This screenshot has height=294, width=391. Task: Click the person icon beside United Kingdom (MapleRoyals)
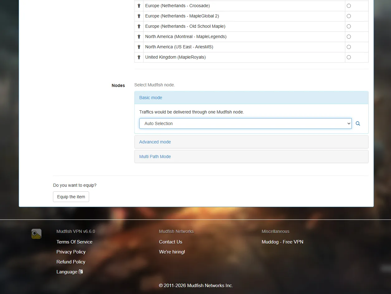click(x=139, y=57)
